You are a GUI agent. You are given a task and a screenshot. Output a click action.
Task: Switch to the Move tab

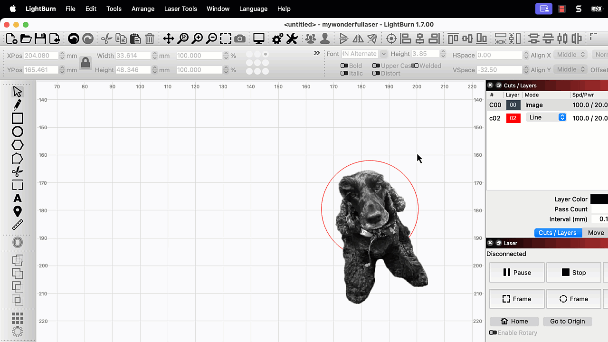(596, 233)
